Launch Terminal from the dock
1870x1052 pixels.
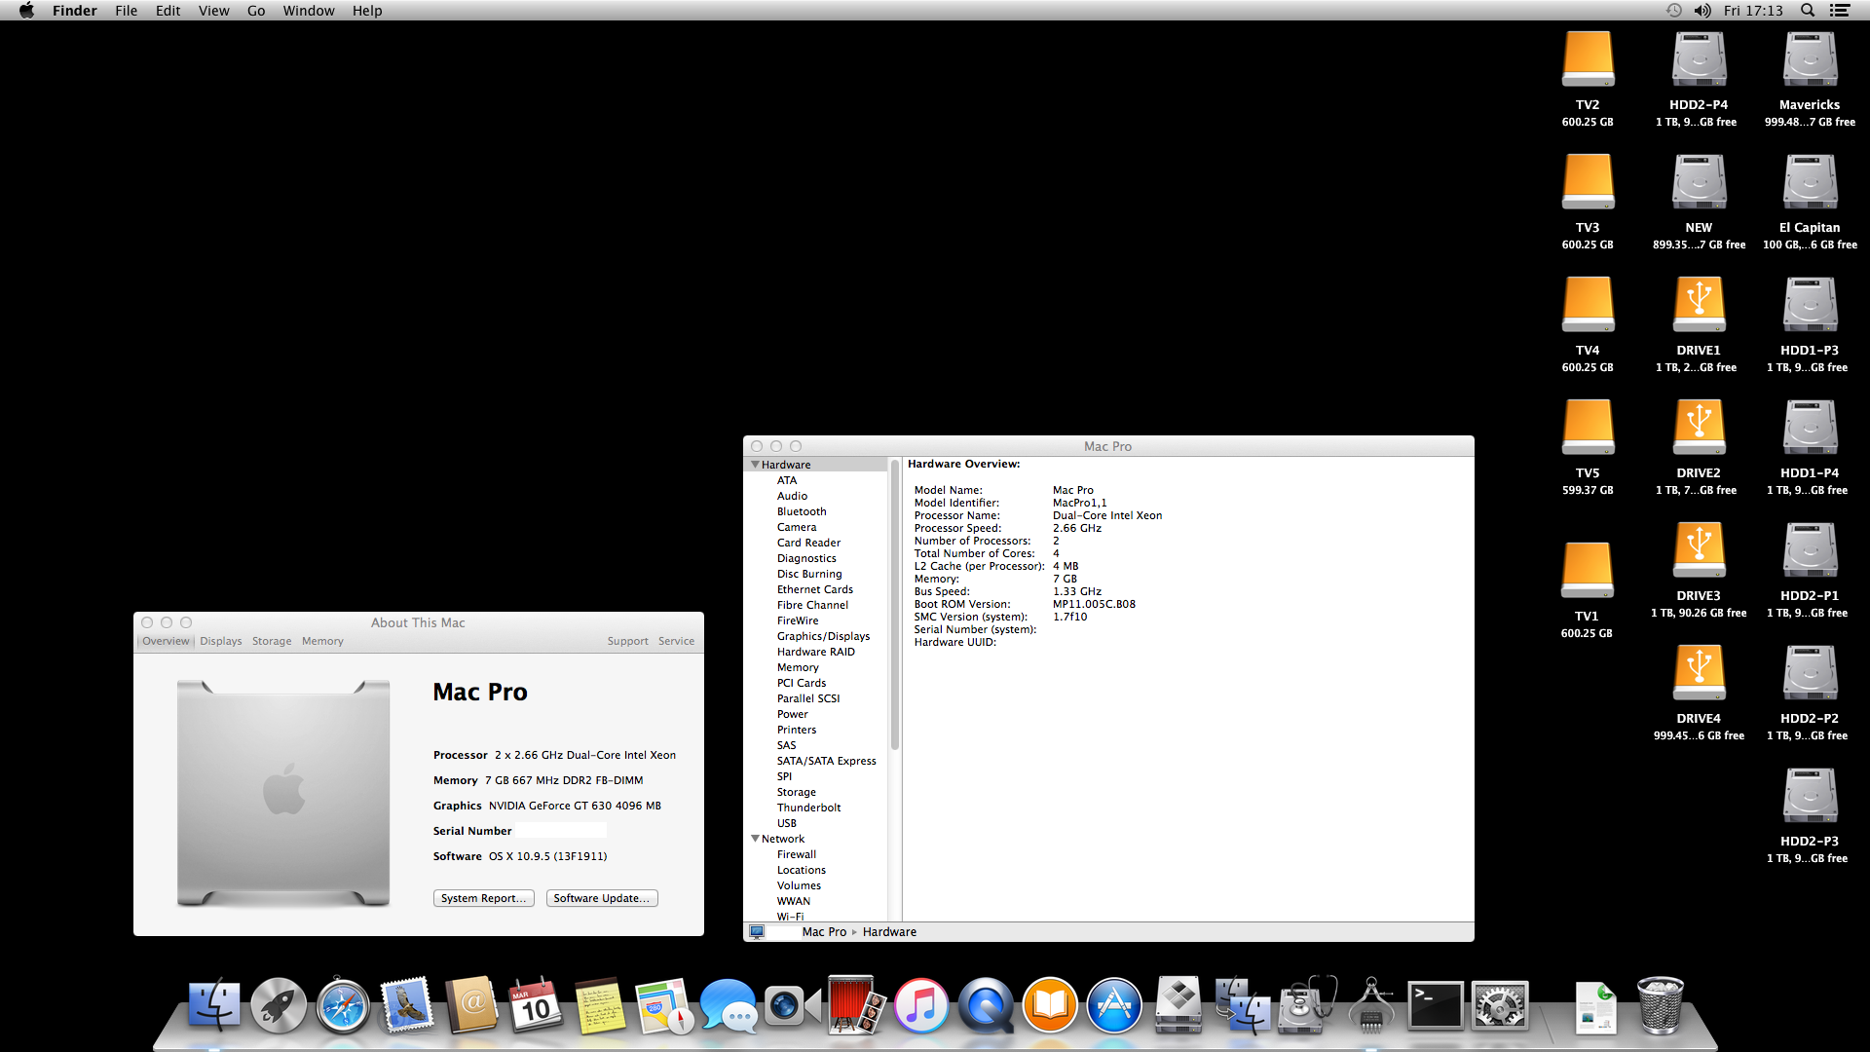click(x=1436, y=1006)
